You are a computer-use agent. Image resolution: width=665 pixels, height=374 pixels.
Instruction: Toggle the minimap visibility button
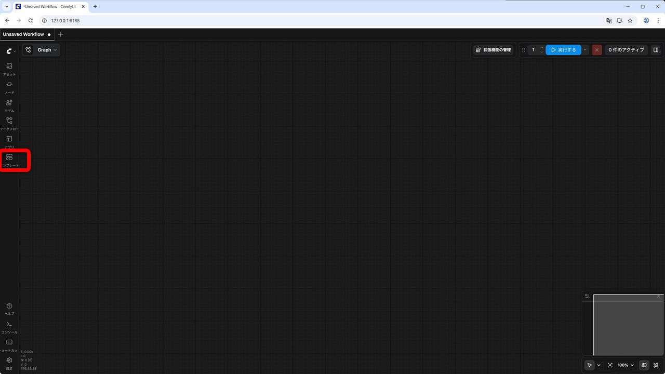[644, 365]
